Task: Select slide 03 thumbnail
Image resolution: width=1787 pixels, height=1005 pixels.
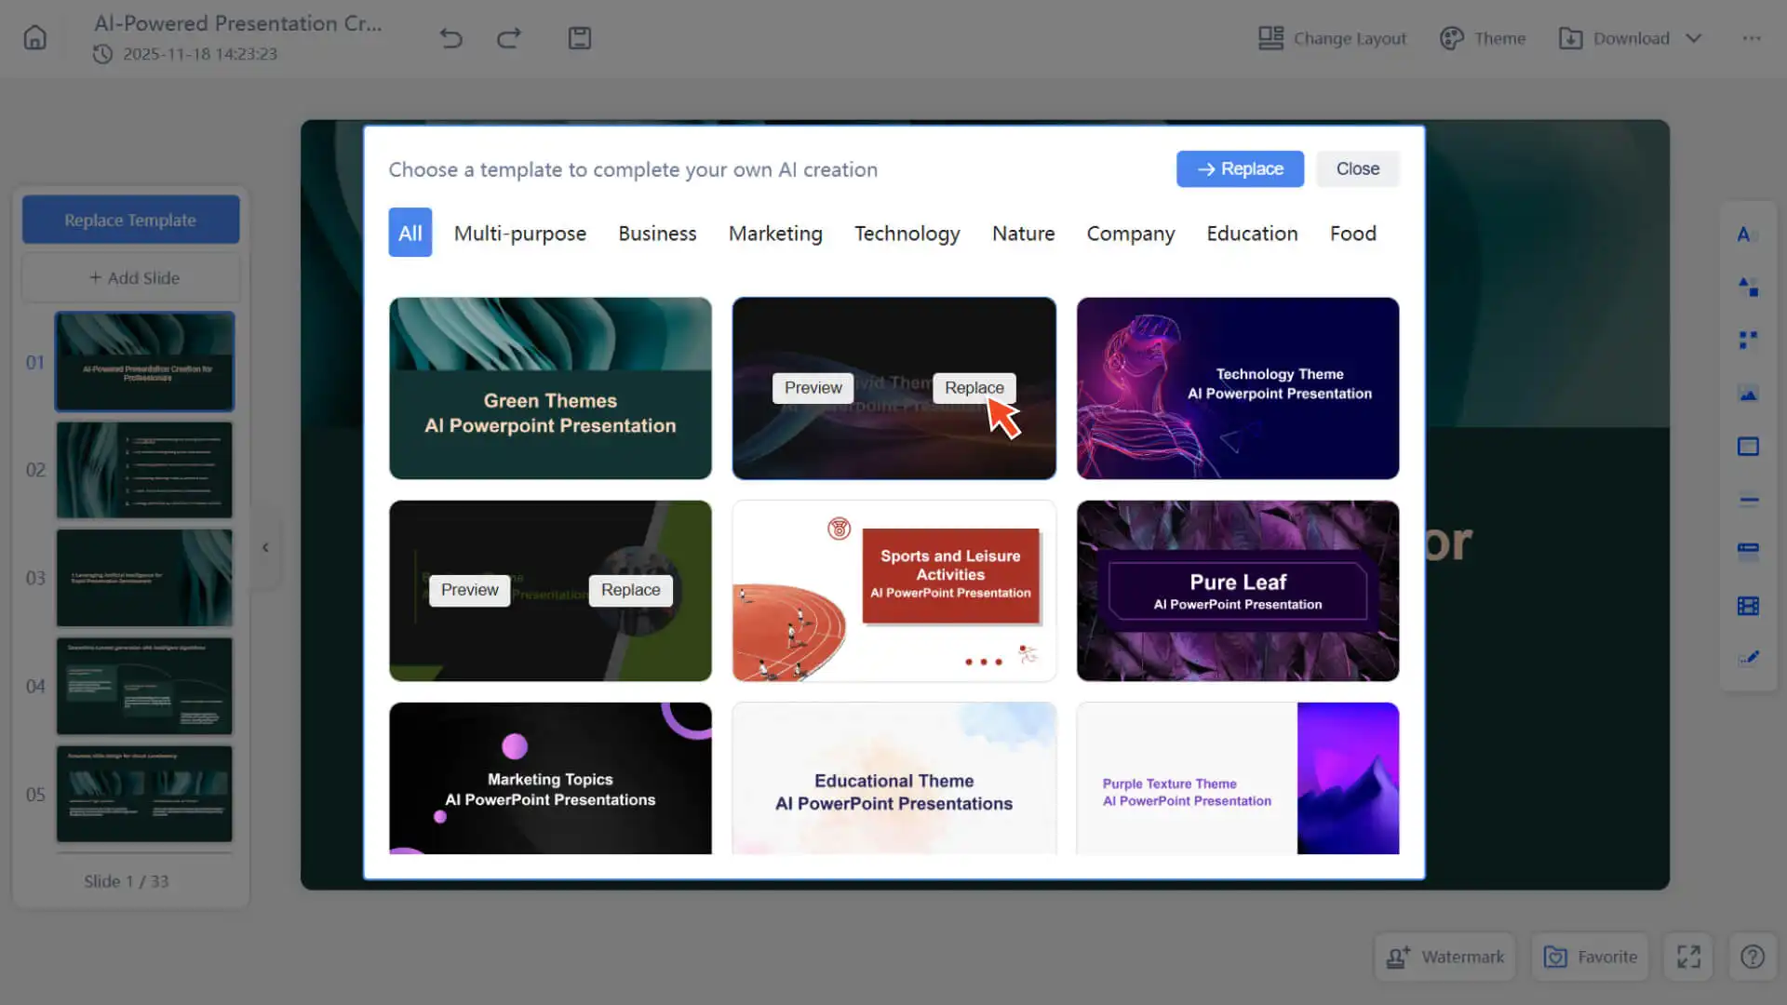Action: click(144, 578)
